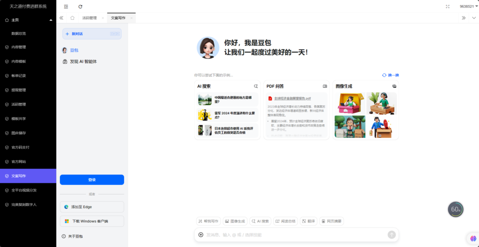The width and height of the screenshot is (479, 247).
Task: Open 日本连锁超市使用 AI example
Action: pyautogui.click(x=228, y=131)
